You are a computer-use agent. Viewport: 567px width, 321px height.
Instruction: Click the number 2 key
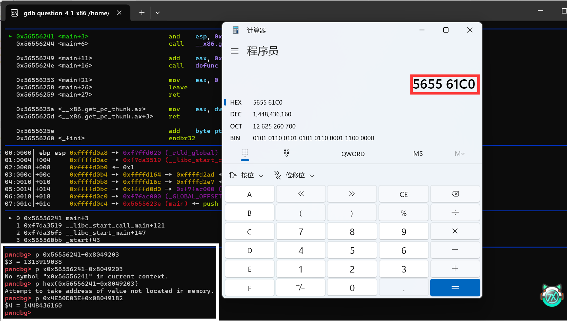pos(352,269)
